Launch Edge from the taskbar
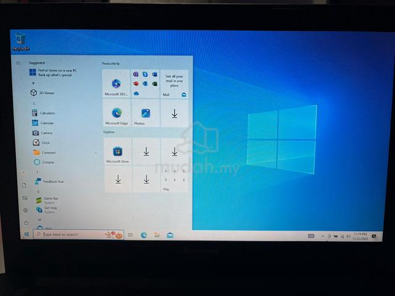395x296 pixels. click(144, 235)
